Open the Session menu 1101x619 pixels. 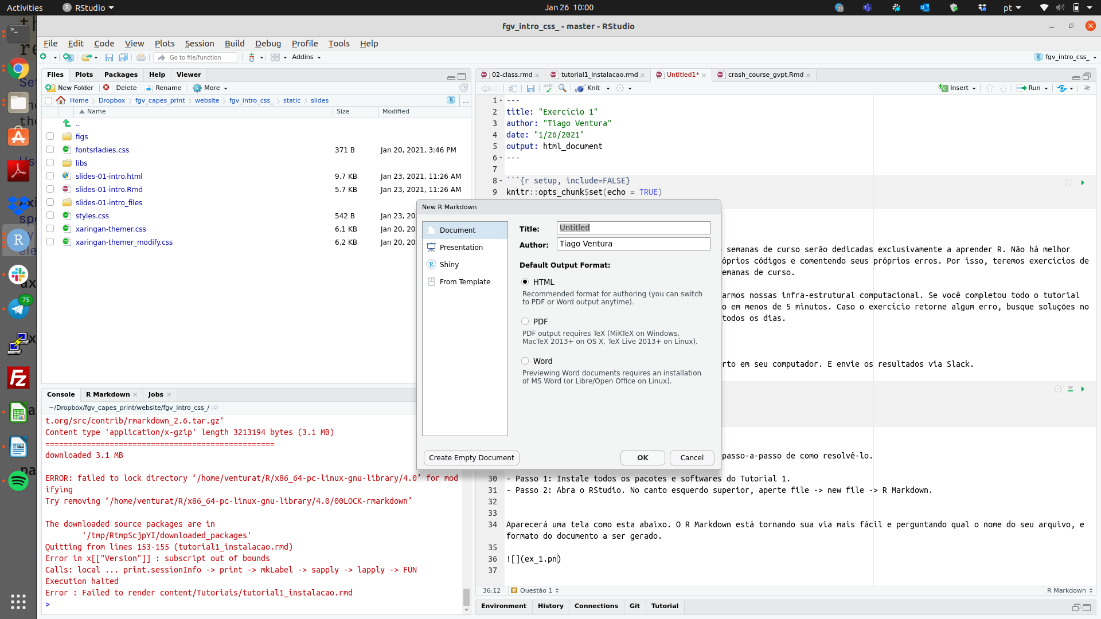pyautogui.click(x=199, y=44)
